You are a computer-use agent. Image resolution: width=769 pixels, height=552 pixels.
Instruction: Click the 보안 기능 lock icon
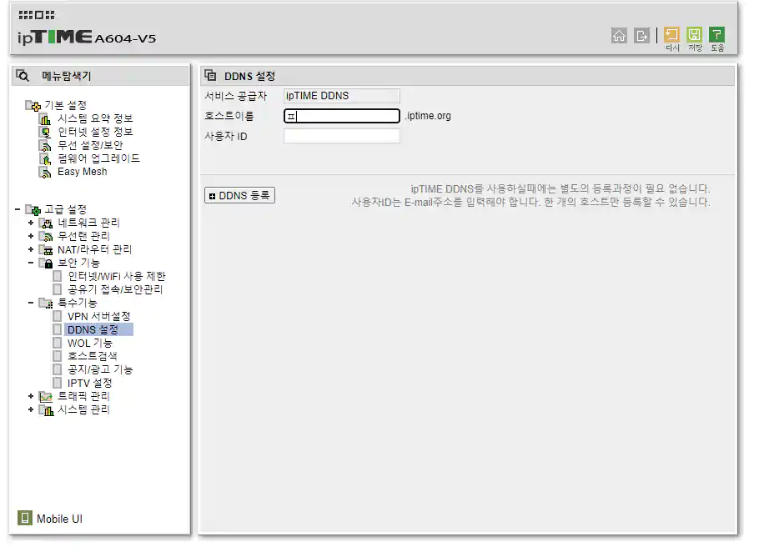46,263
